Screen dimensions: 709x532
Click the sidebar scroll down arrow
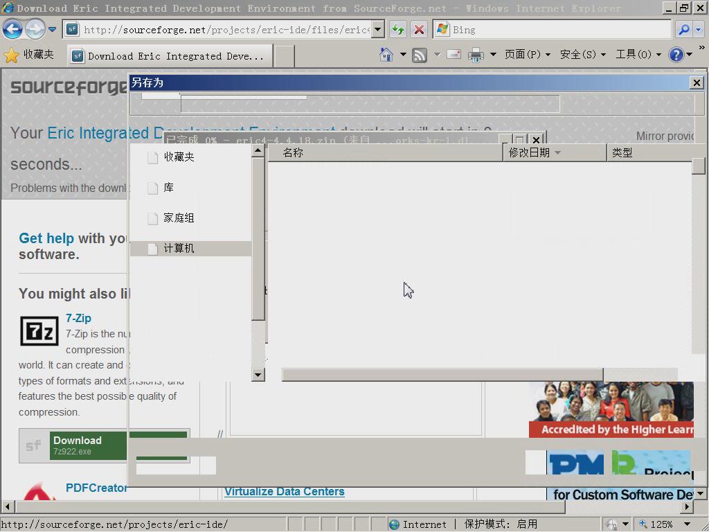[x=258, y=375]
